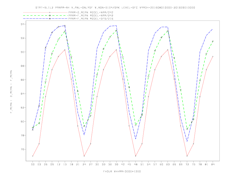The width and height of the screenshot is (232, 179).
Task: Select legend entry PARM=F_MEAN MODEL=NAM/242
Action: (91, 16)
